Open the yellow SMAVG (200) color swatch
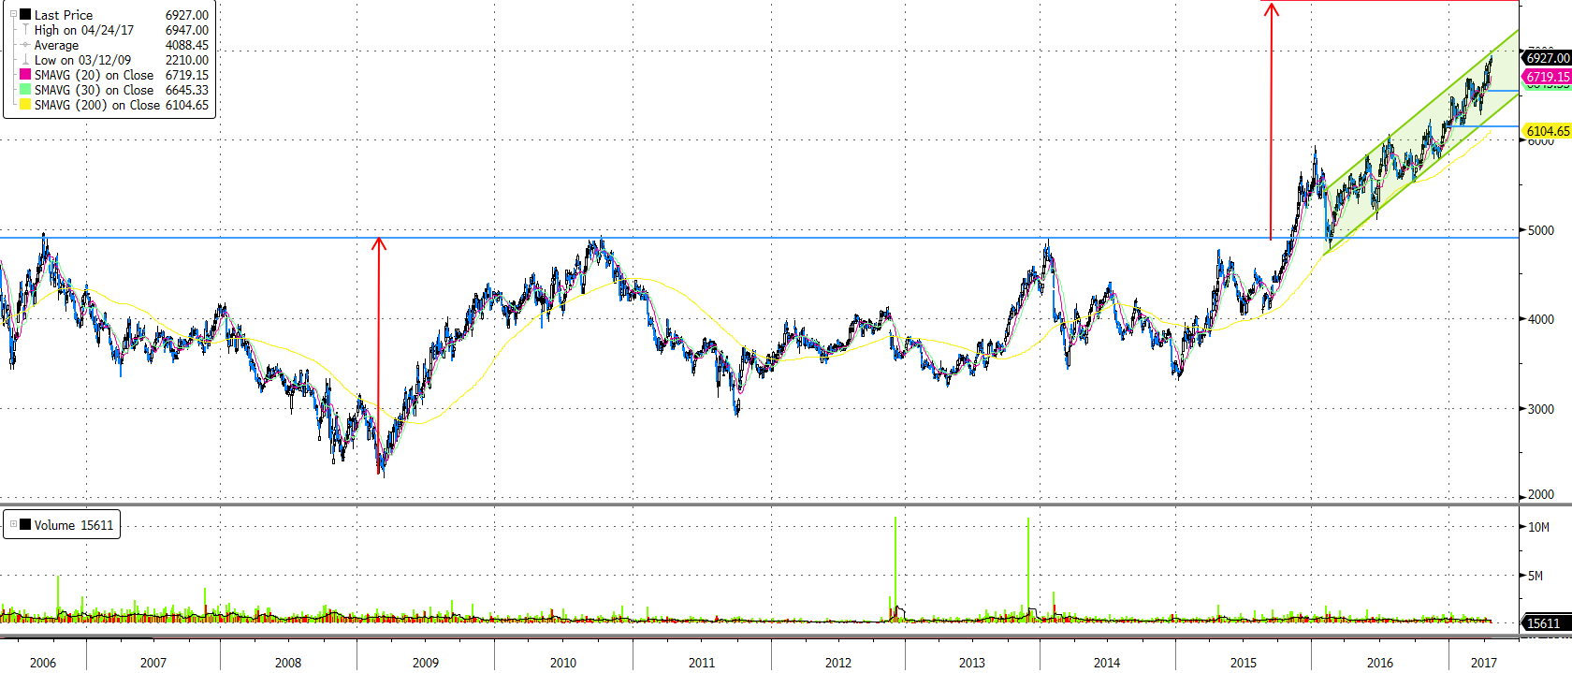 pos(25,105)
